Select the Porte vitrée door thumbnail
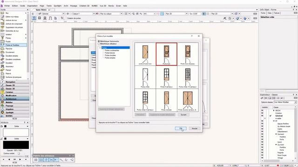 tap(145, 77)
